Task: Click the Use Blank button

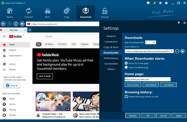Action: [x=168, y=85]
